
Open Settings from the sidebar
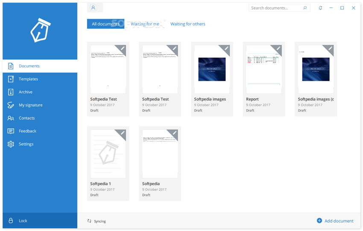click(26, 144)
